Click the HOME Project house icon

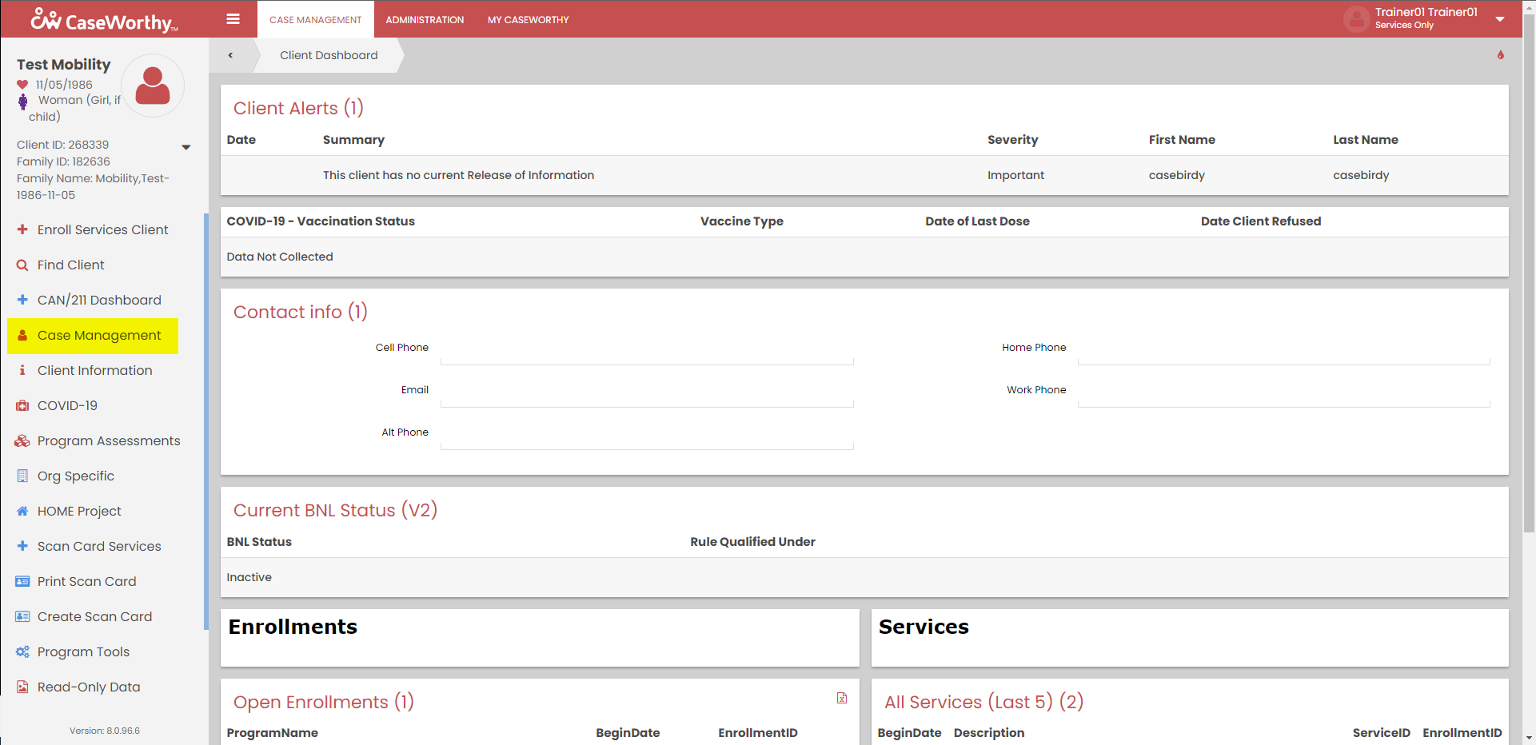[22, 511]
